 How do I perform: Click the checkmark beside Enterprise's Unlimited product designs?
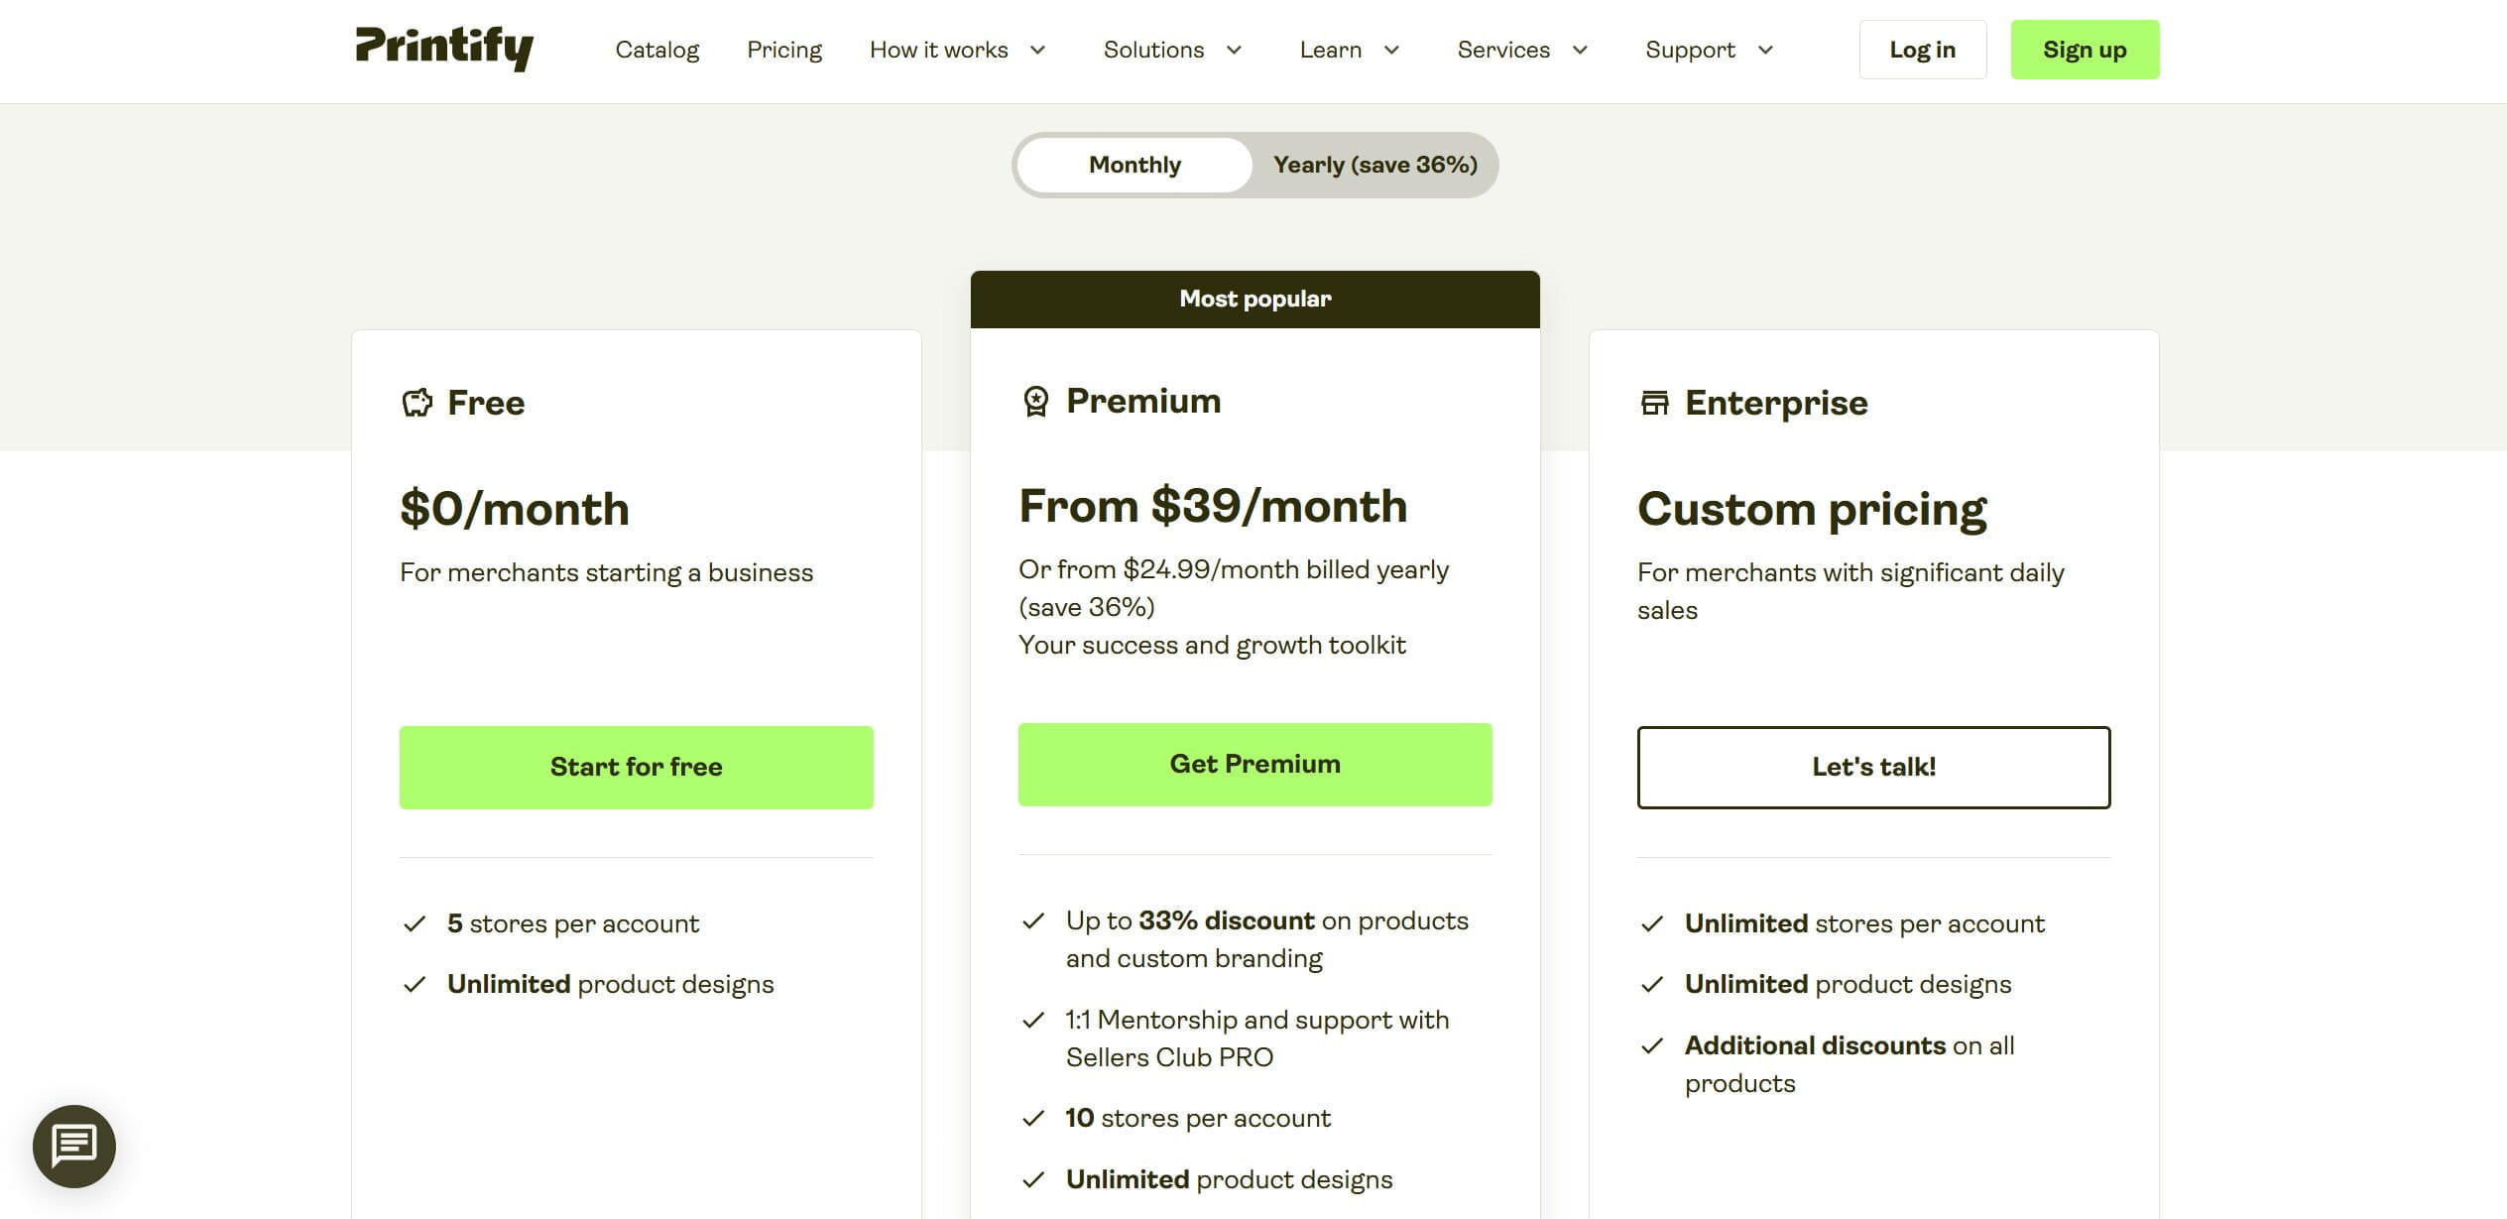(x=1652, y=985)
